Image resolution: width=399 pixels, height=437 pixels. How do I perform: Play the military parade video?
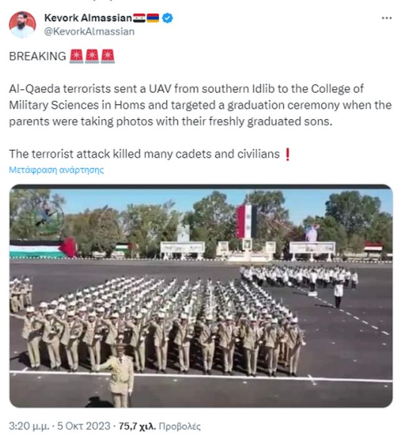coord(201,295)
